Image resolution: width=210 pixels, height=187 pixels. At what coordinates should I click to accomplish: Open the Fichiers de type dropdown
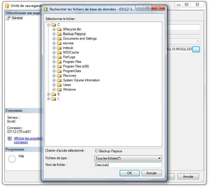click(159, 158)
